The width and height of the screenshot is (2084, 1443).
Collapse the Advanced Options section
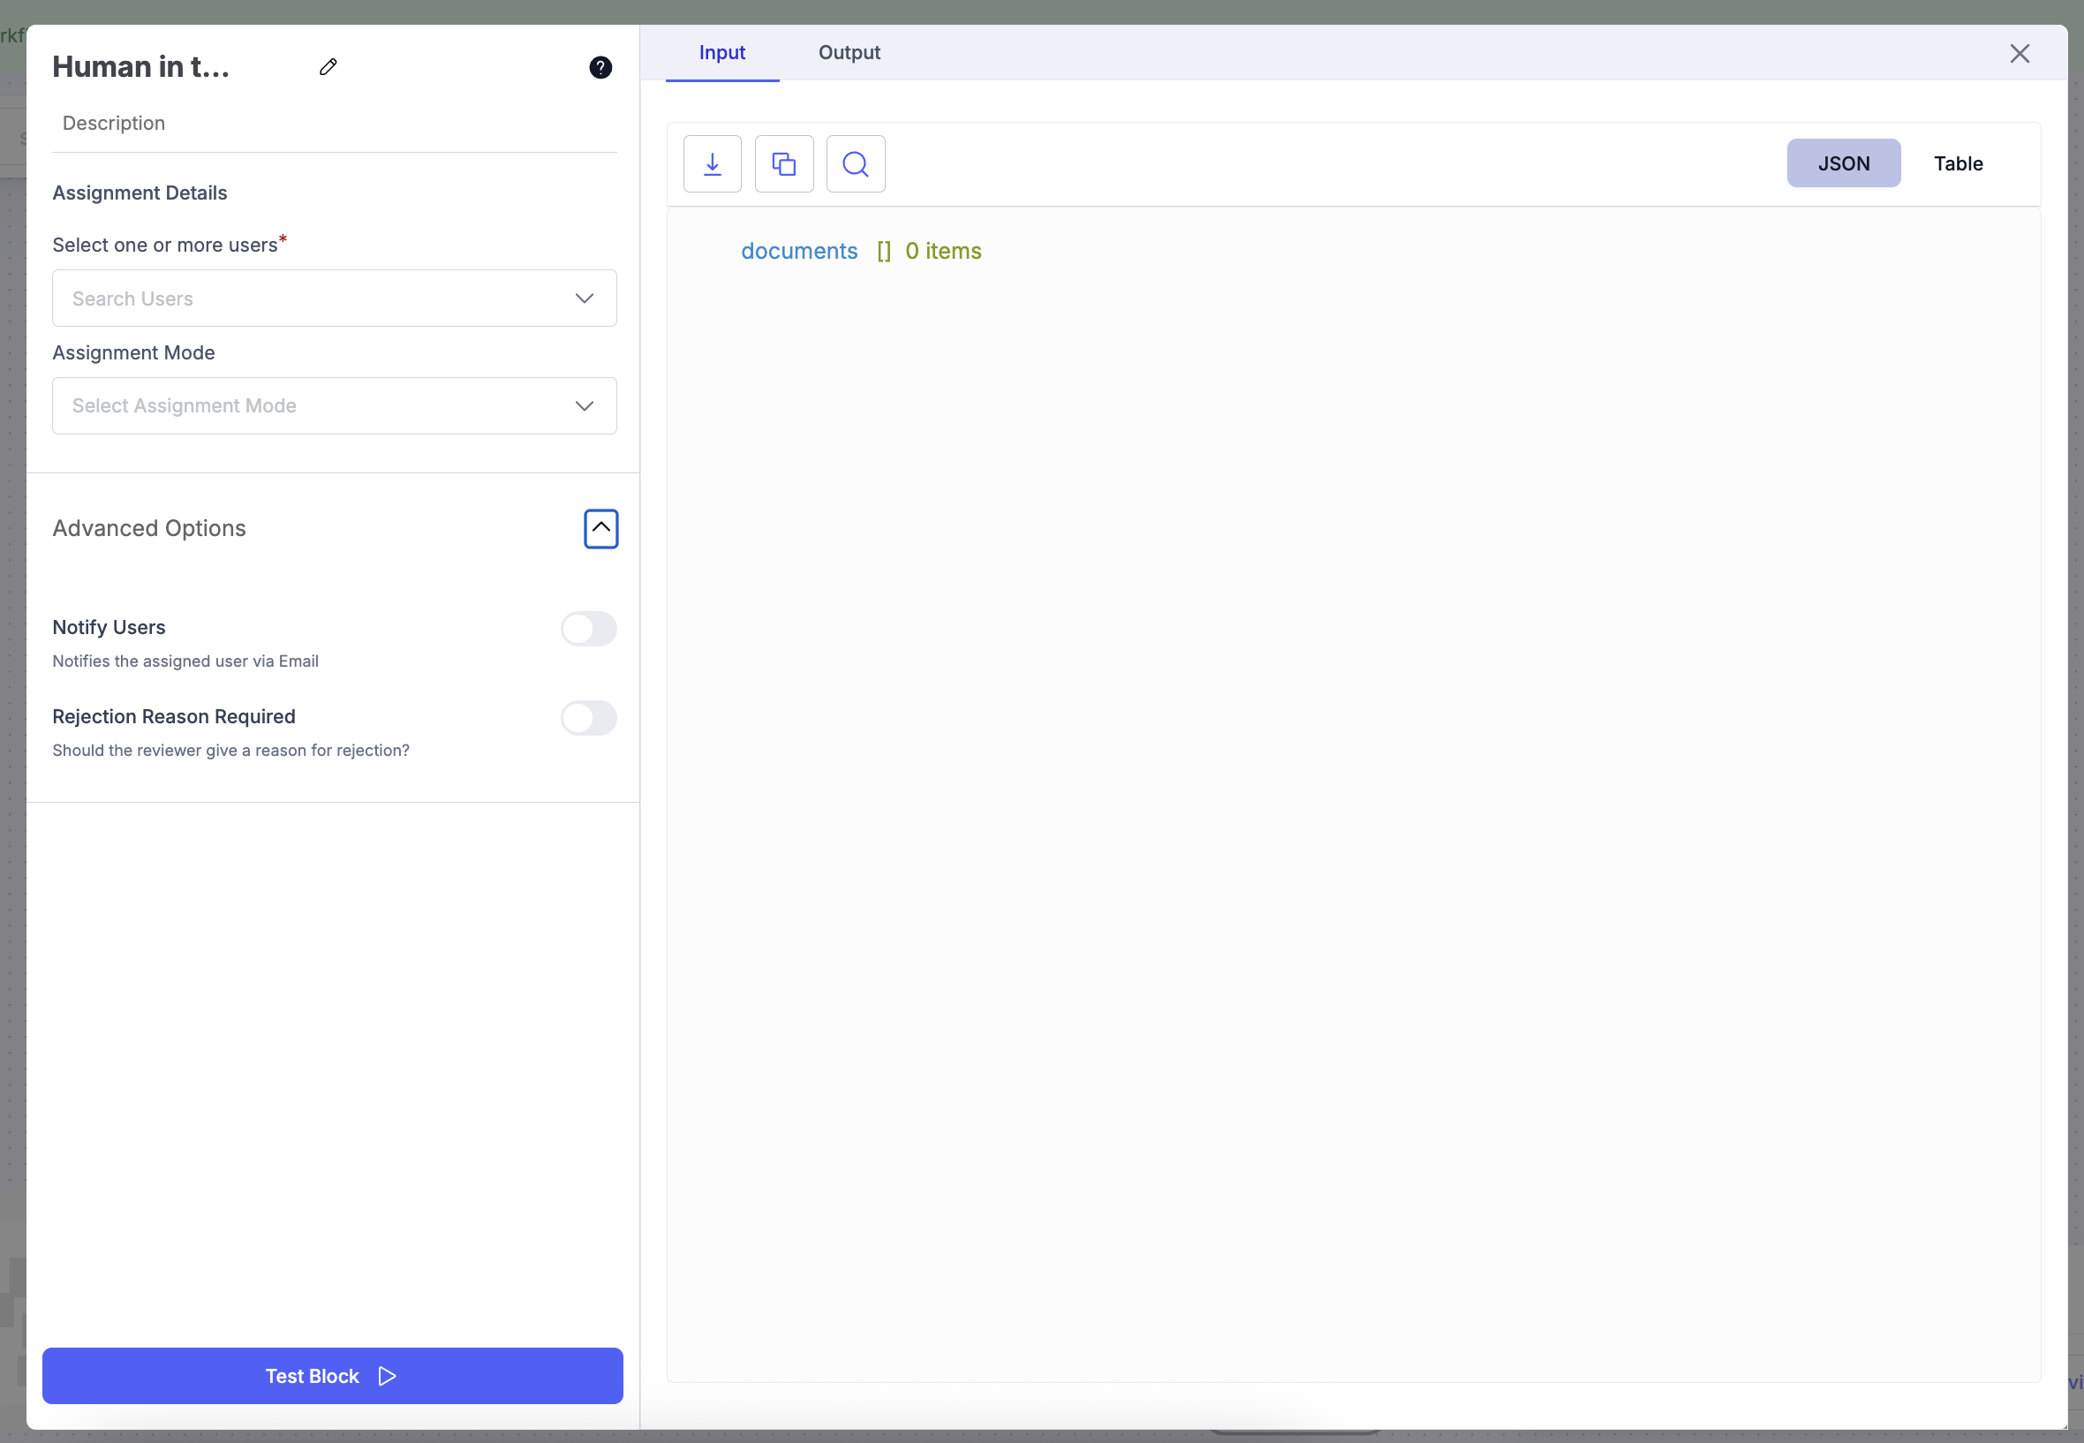(x=600, y=528)
